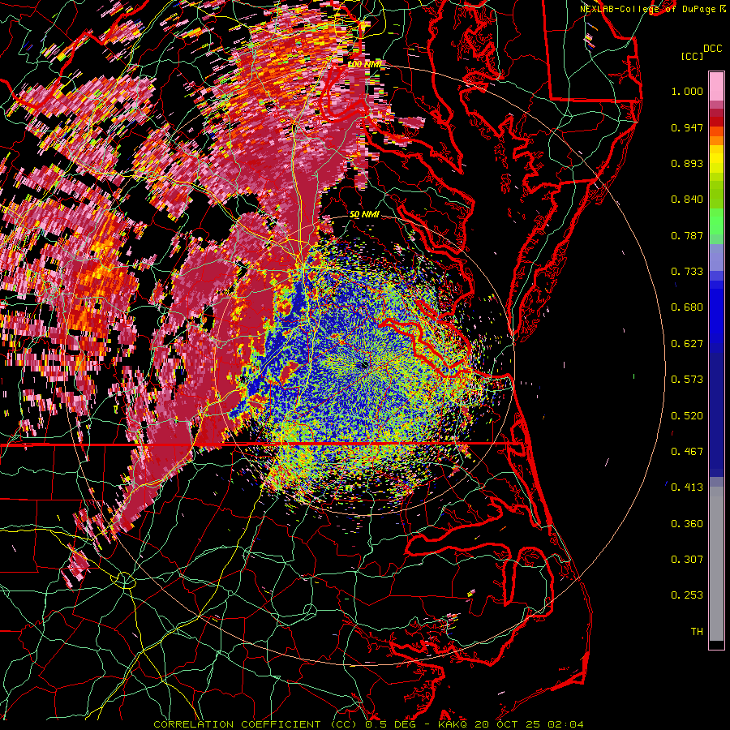The width and height of the screenshot is (730, 730).
Task: Select the 0.947 scale value
Action: [x=687, y=127]
